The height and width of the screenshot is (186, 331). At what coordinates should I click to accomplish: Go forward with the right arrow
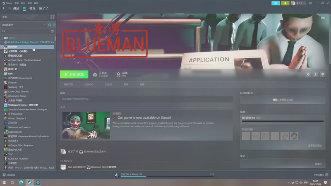[x=10, y=8]
